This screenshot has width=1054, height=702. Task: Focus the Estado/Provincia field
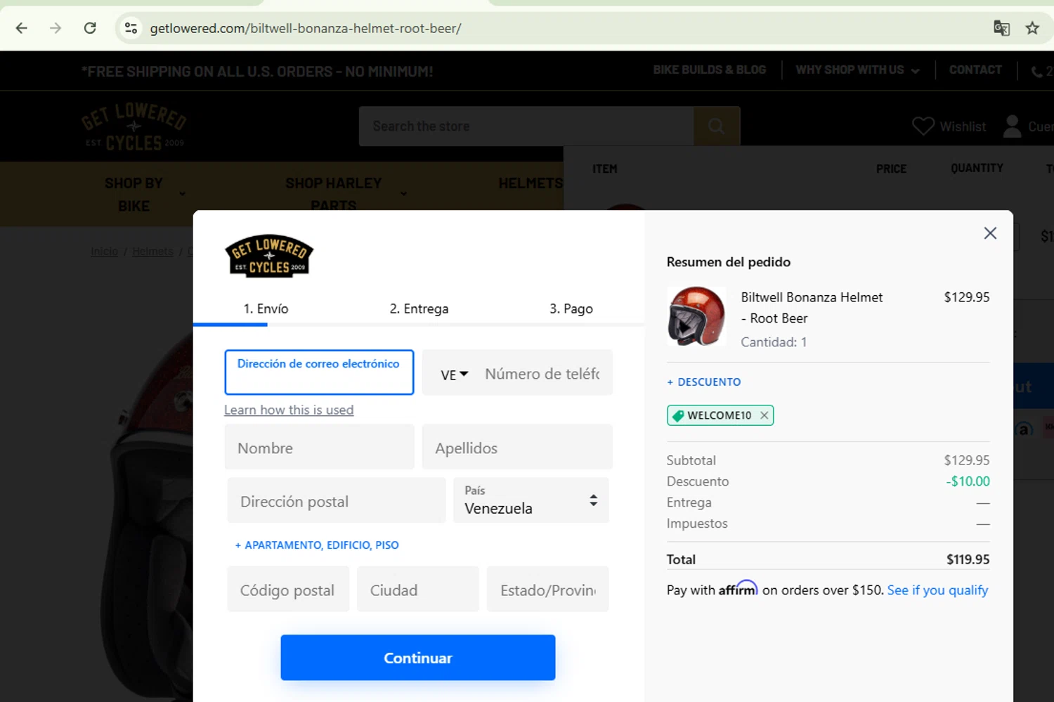548,589
